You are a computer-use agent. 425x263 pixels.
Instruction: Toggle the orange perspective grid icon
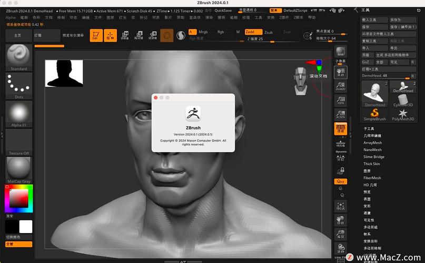click(x=340, y=129)
